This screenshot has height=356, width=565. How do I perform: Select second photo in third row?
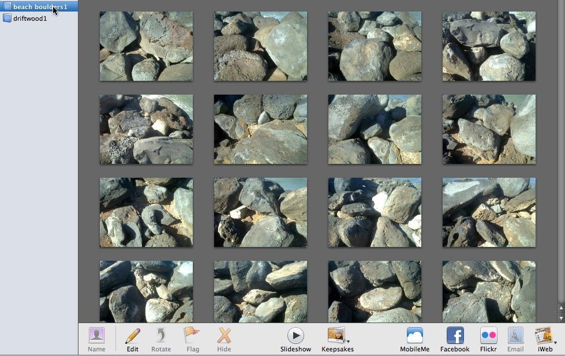(x=260, y=212)
